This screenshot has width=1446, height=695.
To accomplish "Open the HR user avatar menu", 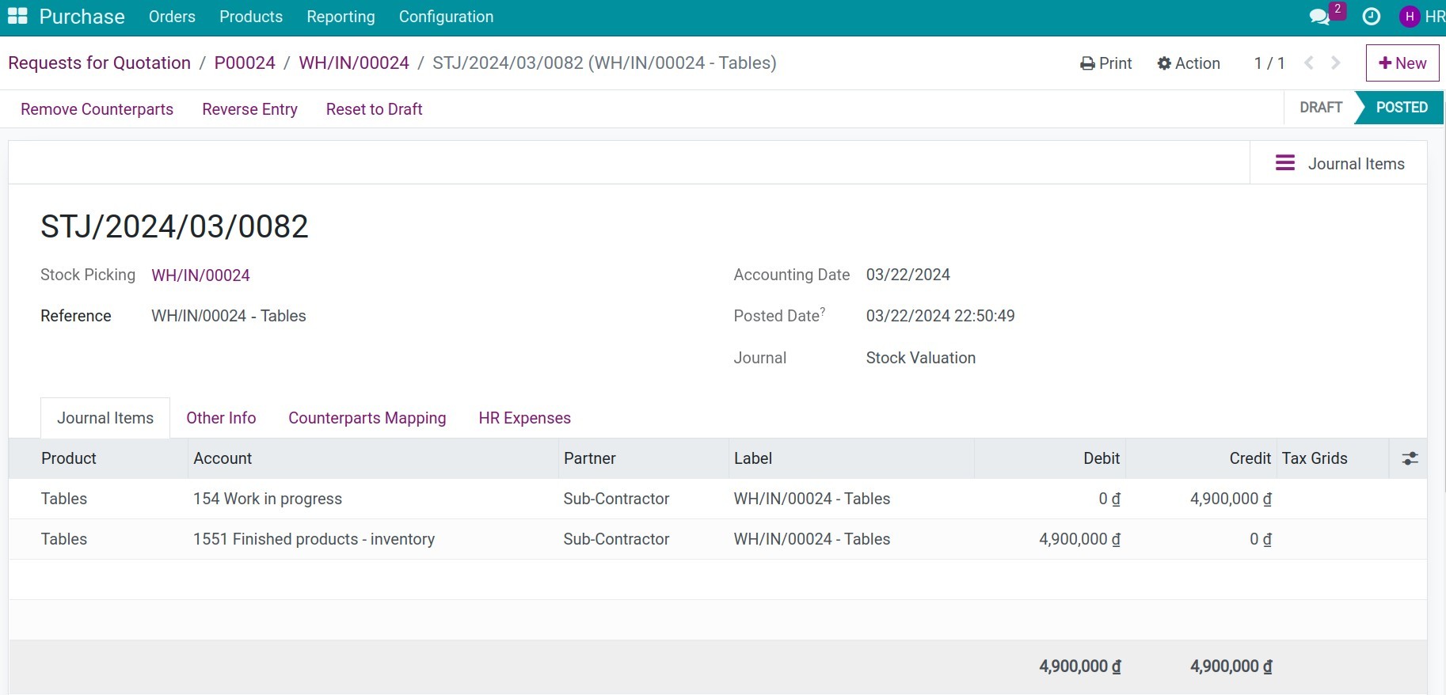I will pos(1421,17).
